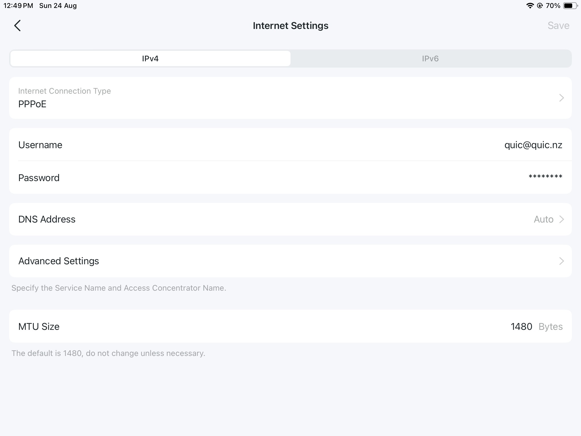Screen dimensions: 581x436
Task: Tap the chevron beside PPPoE
Action: pos(561,98)
